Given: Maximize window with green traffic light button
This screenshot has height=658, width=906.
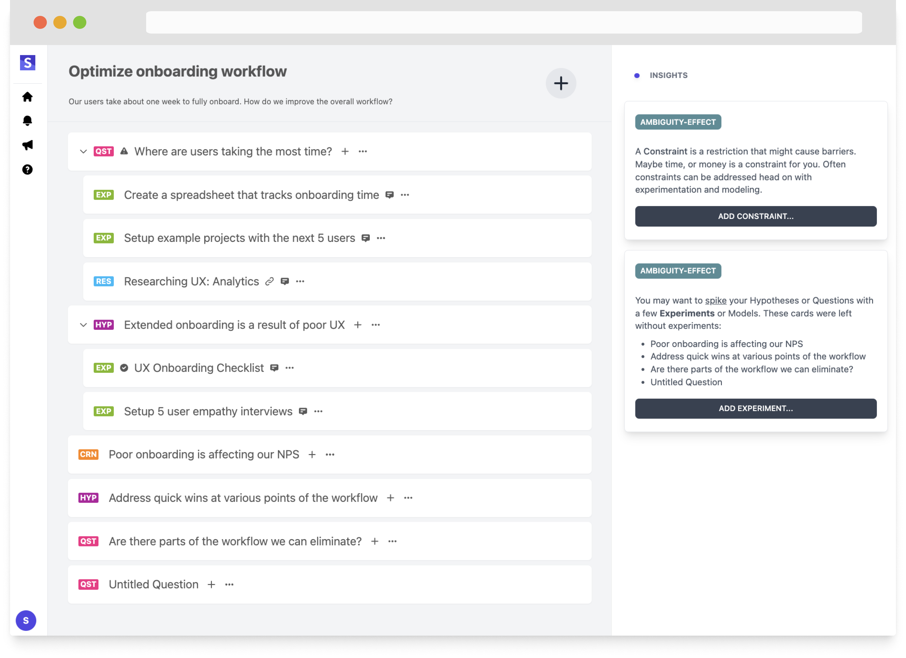Looking at the screenshot, I should (80, 22).
